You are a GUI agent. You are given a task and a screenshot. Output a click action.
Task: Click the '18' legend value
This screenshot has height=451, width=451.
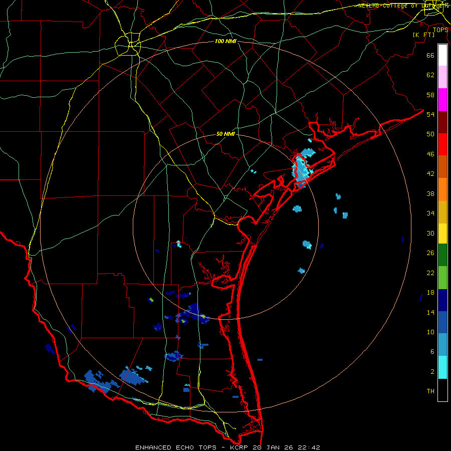(430, 293)
